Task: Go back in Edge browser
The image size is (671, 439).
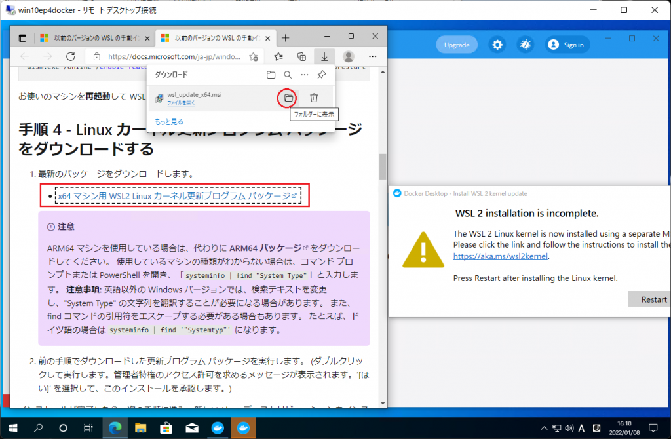Action: tap(25, 56)
